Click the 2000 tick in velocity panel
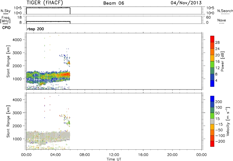 coord(17,126)
